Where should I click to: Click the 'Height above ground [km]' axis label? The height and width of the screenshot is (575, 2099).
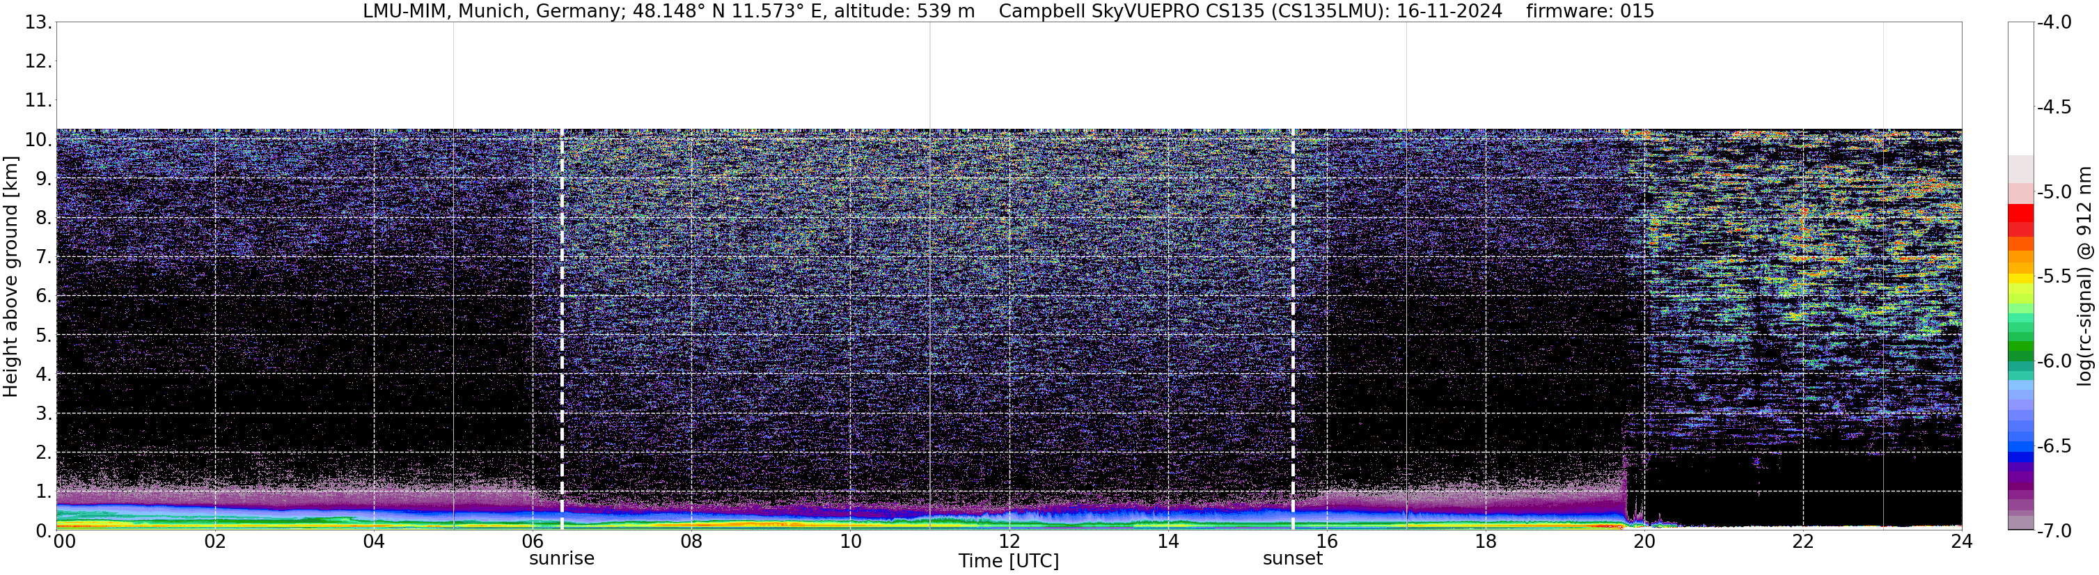coord(10,276)
